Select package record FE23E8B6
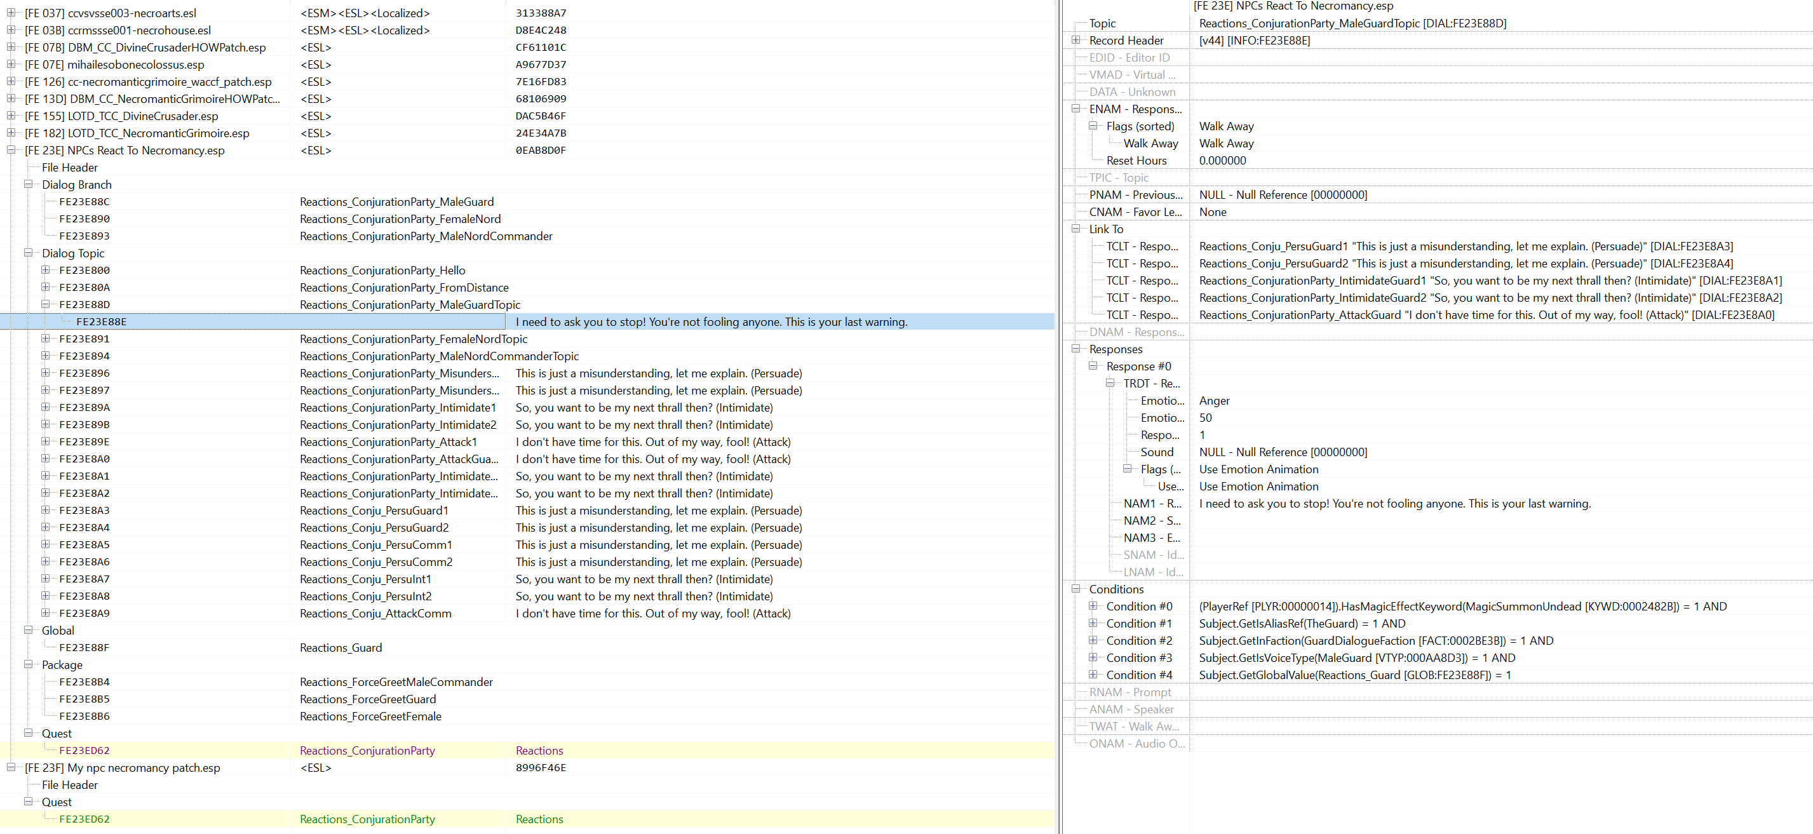The image size is (1813, 834). click(x=84, y=716)
